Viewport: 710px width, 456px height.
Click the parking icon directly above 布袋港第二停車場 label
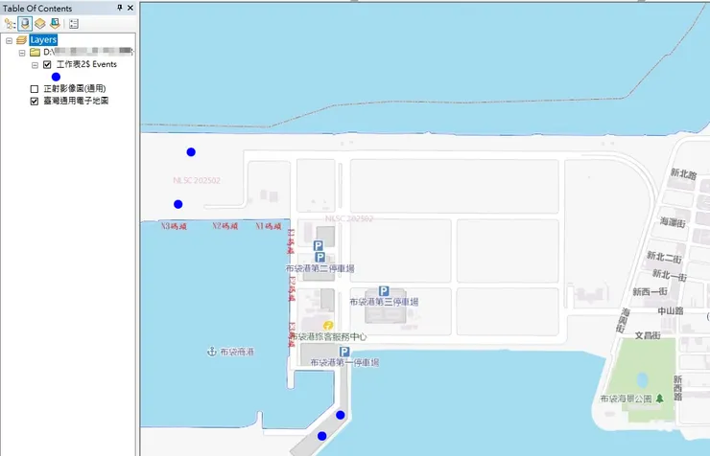click(x=320, y=258)
